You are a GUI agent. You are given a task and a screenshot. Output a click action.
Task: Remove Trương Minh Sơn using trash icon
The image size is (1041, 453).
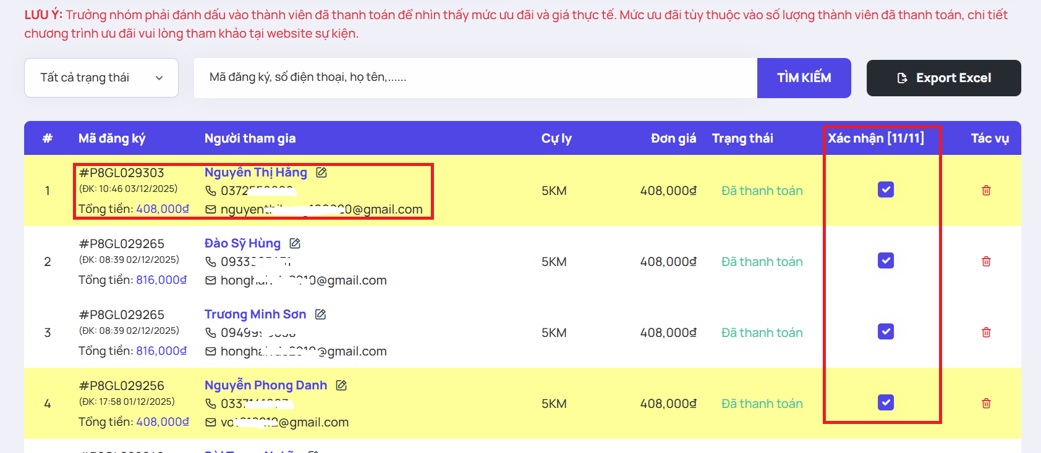point(986,333)
